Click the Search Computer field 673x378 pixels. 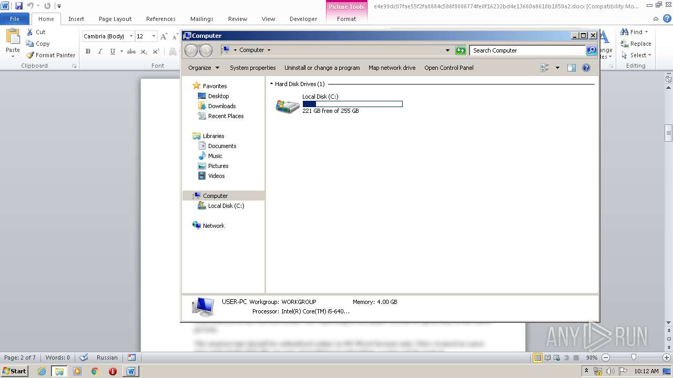(x=527, y=50)
